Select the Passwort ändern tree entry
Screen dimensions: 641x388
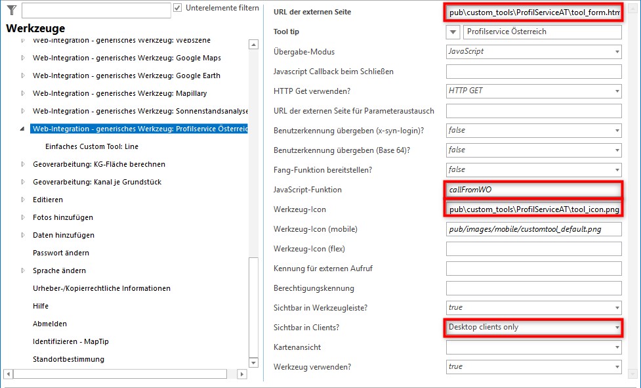tap(61, 253)
